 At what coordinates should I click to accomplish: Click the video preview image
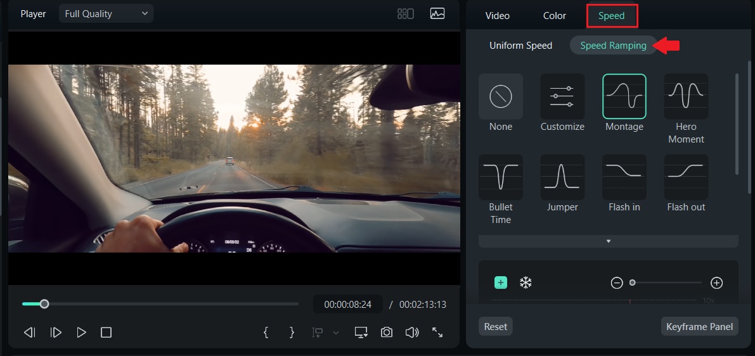(x=234, y=158)
